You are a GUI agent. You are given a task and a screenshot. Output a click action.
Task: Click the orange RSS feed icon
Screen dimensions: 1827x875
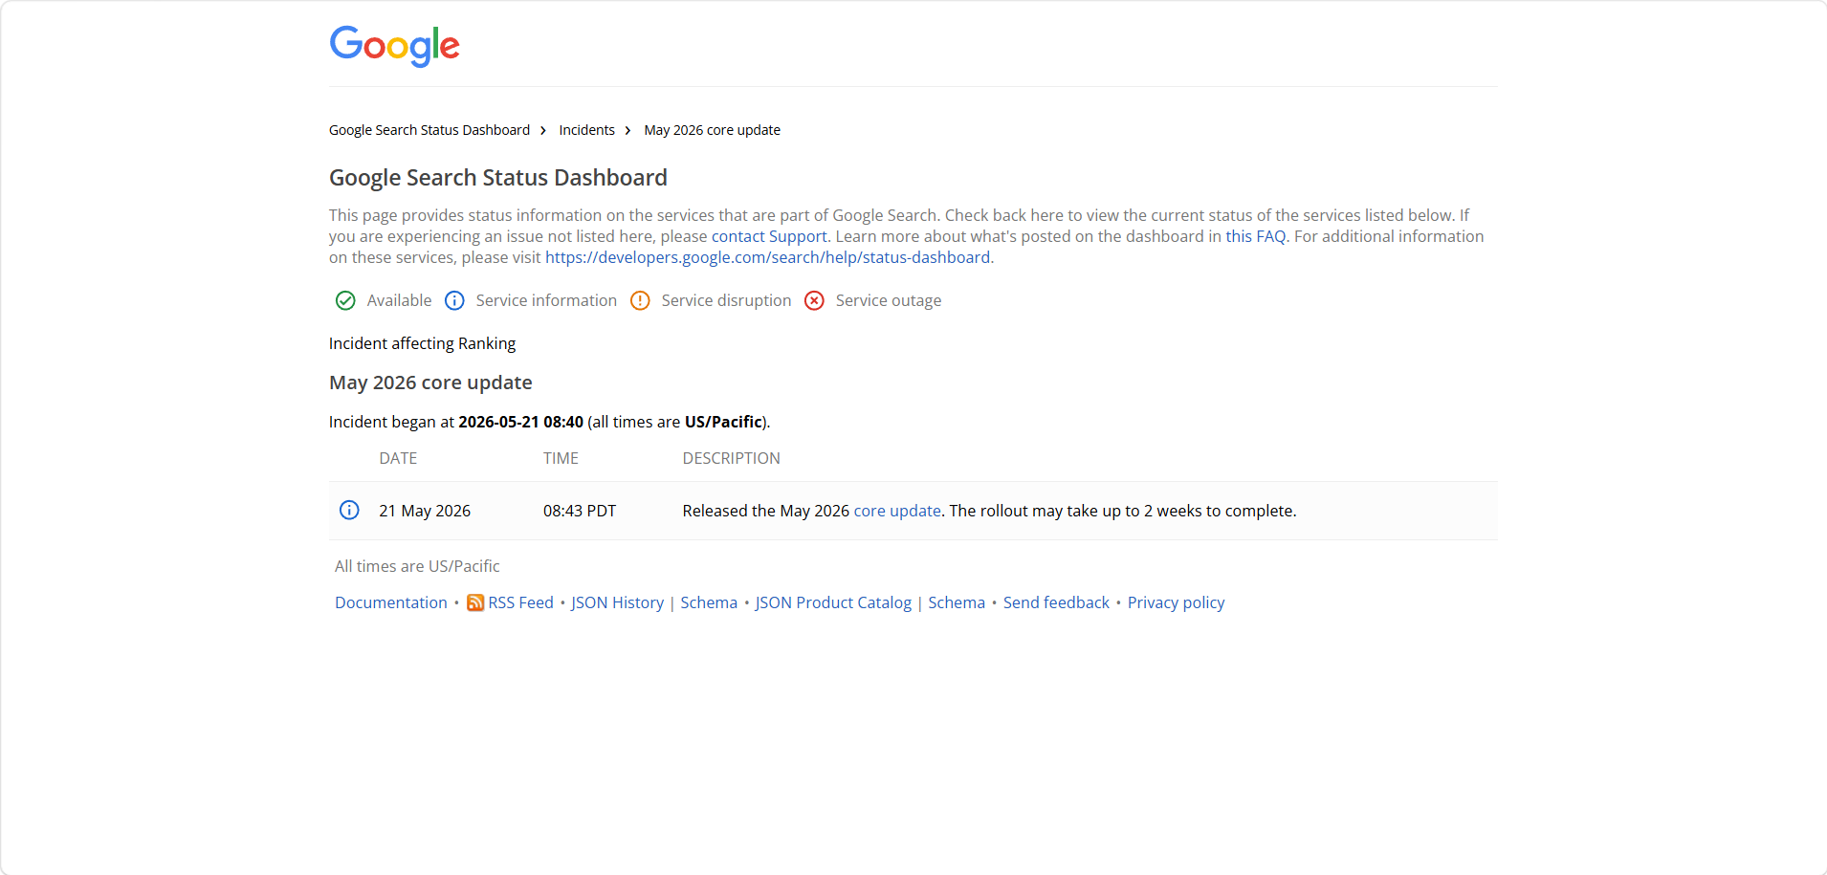474,602
